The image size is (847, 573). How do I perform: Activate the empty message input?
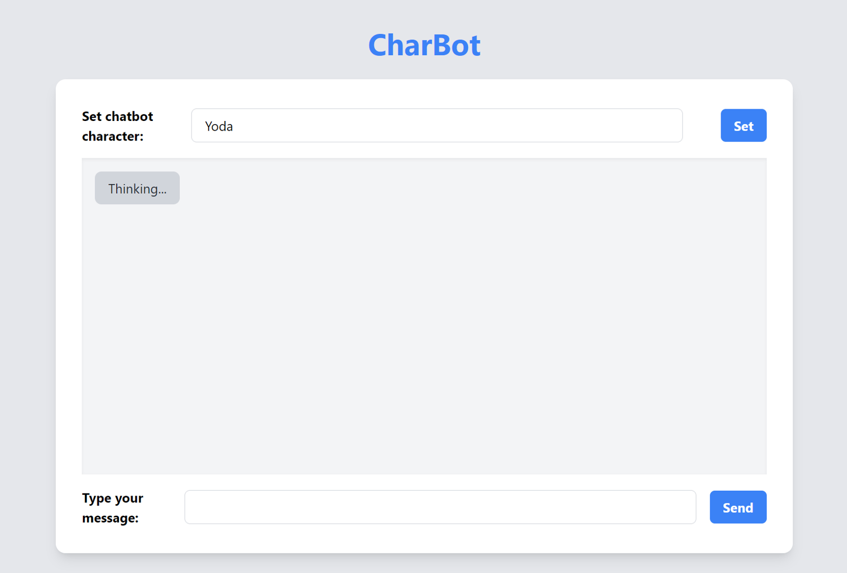click(x=440, y=507)
